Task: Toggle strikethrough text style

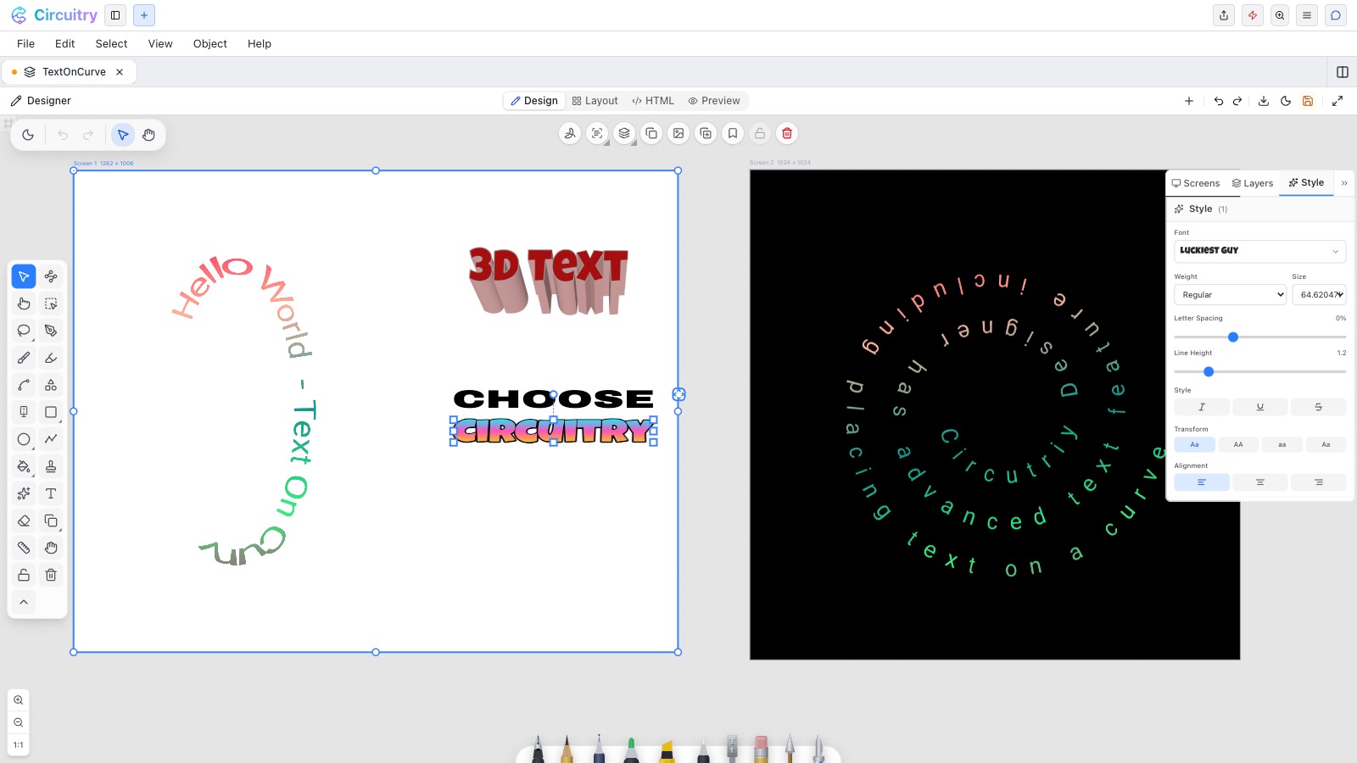Action: 1318,407
